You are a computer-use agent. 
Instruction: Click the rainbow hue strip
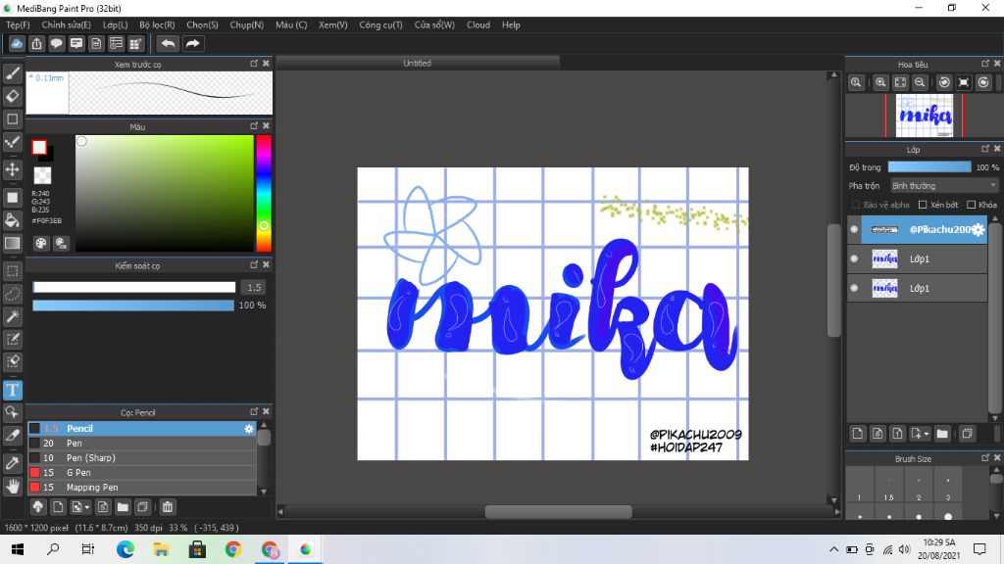(x=264, y=193)
